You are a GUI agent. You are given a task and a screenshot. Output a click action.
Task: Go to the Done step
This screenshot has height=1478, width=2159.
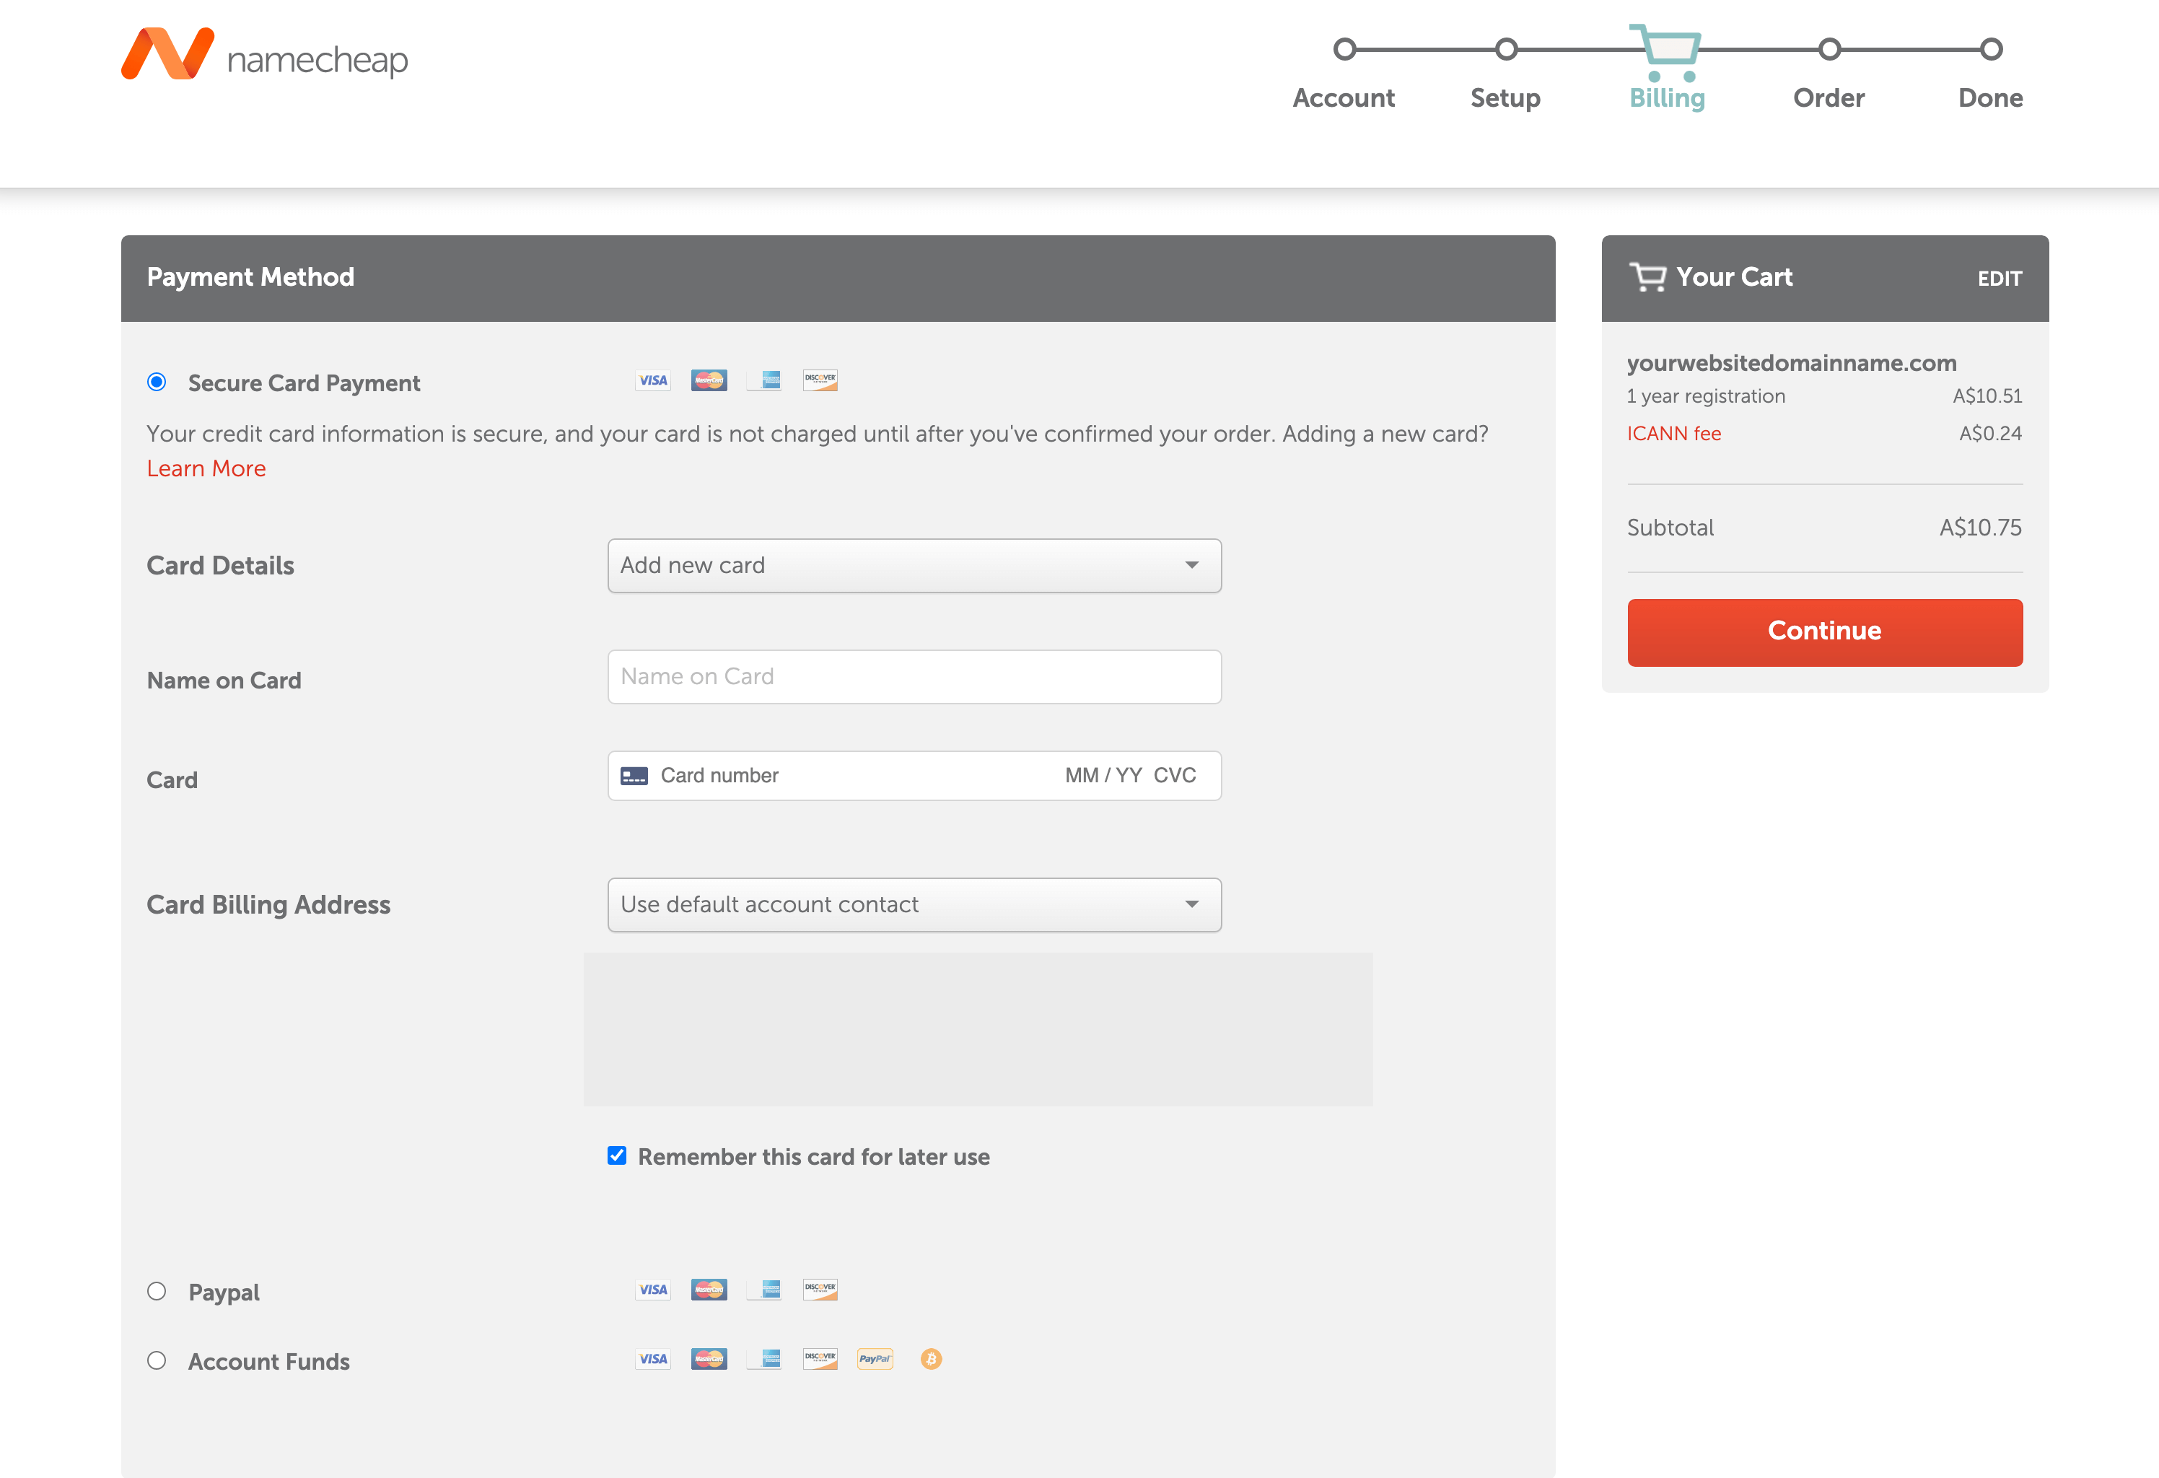(1990, 98)
